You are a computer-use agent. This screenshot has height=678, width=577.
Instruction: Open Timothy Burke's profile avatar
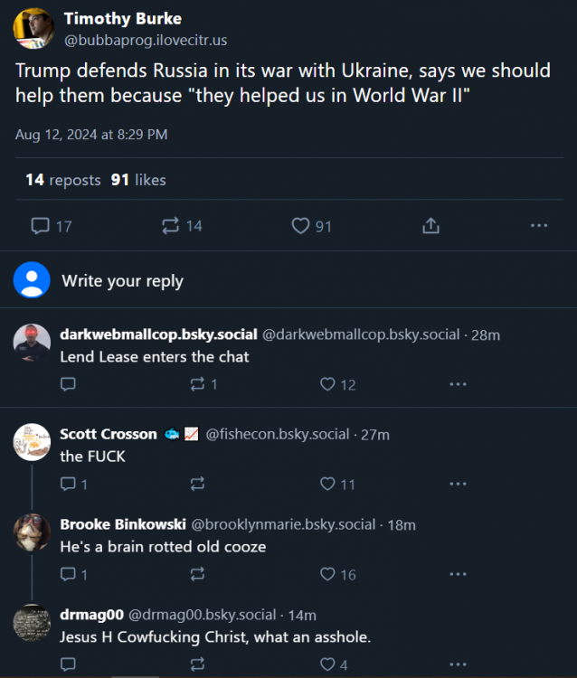coord(33,29)
